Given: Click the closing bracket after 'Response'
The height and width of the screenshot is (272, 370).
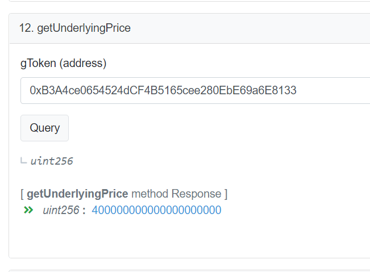Looking at the screenshot, I should point(226,194).
